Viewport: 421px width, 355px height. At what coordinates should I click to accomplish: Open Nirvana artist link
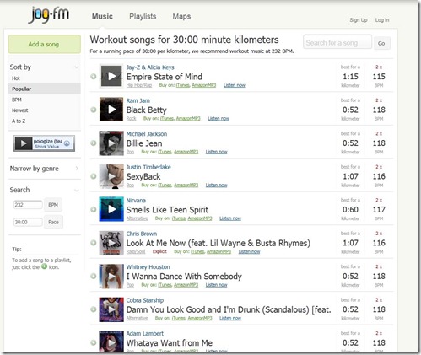coord(136,201)
